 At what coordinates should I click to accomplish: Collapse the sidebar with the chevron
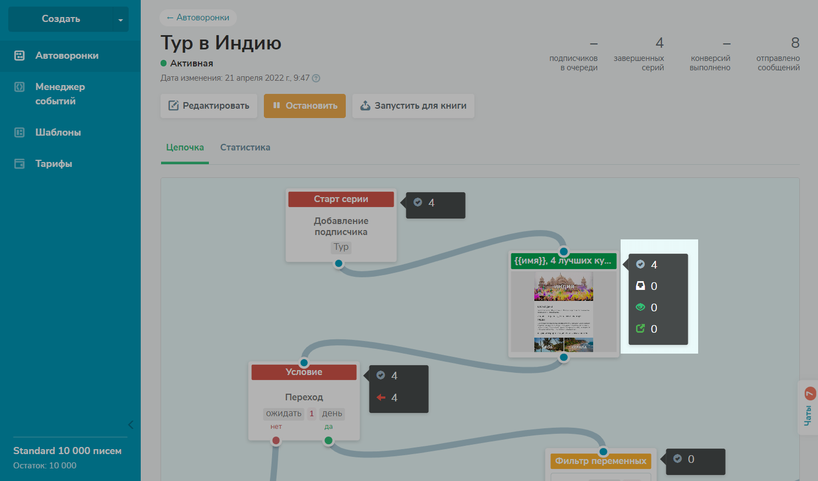131,424
